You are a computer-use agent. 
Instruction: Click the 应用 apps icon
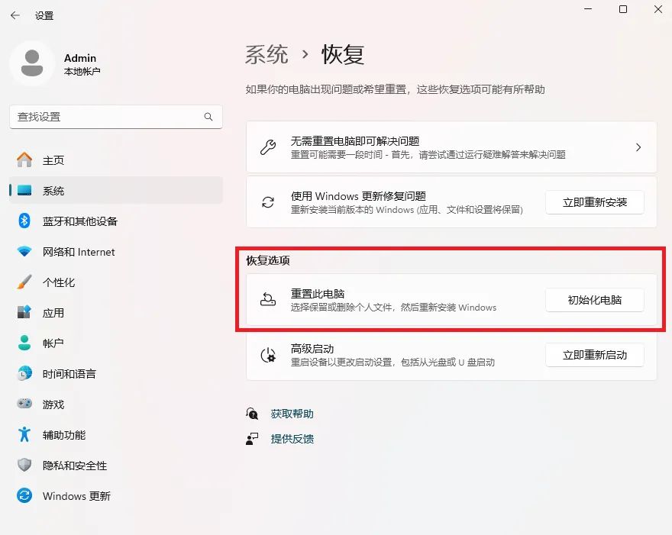pyautogui.click(x=24, y=312)
